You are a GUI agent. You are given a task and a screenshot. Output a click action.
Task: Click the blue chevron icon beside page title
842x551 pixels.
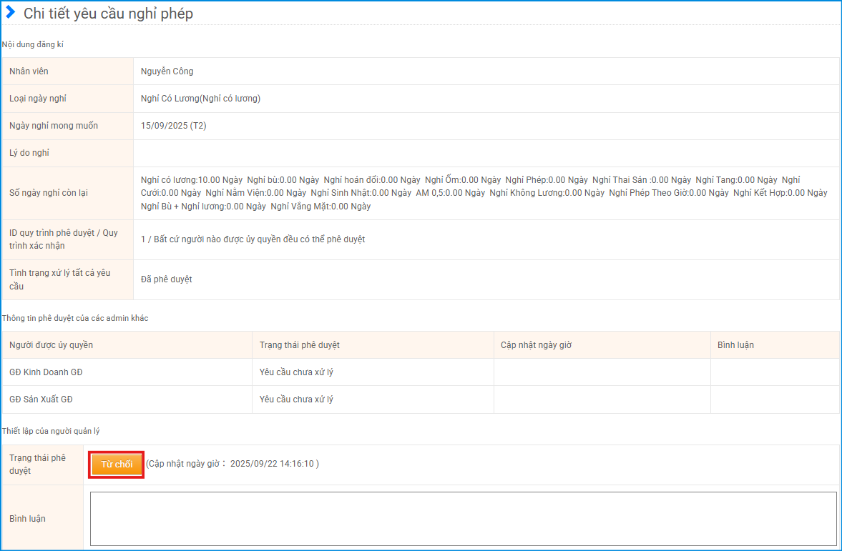pos(10,12)
